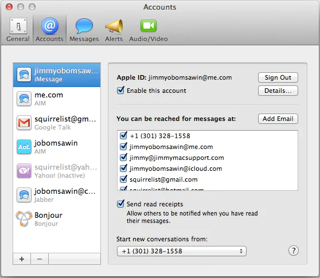
Task: Click the red close window button
Action: point(9,7)
